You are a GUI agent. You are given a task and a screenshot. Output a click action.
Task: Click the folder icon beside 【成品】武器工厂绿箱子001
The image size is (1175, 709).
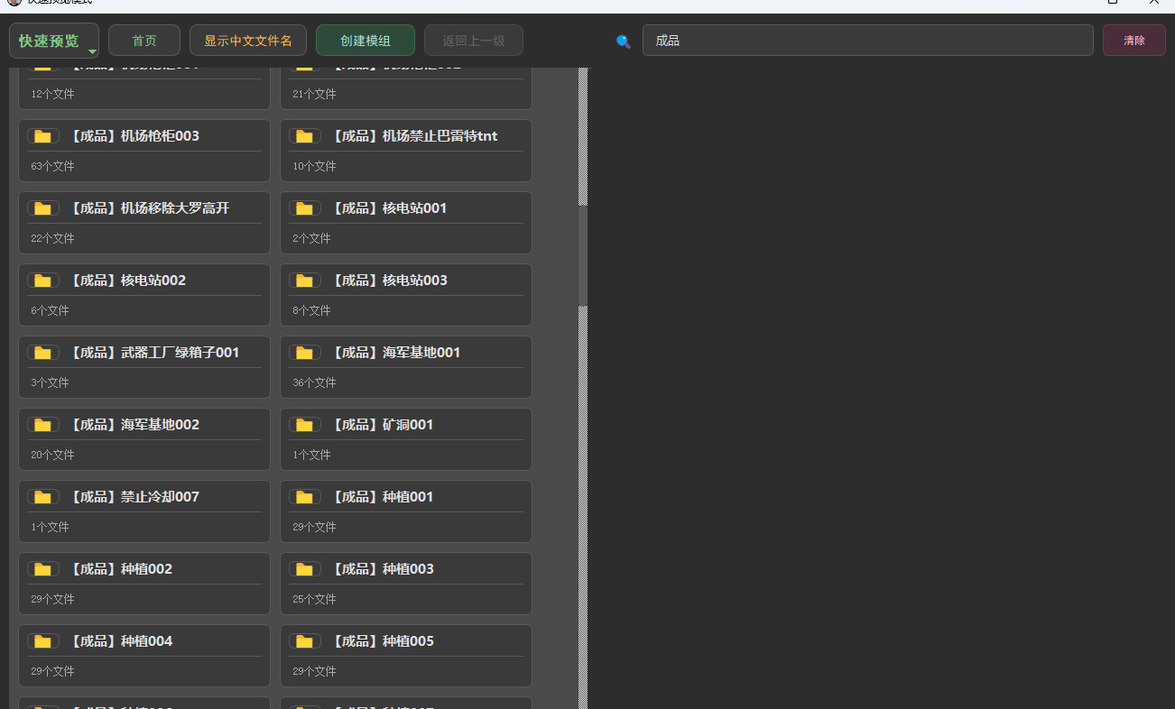click(42, 353)
